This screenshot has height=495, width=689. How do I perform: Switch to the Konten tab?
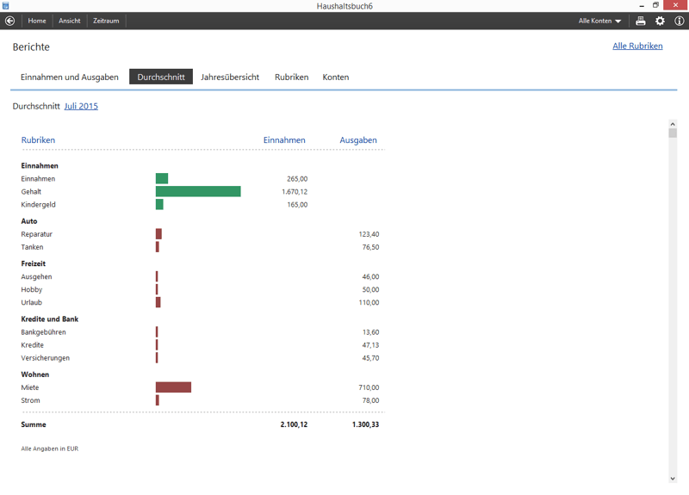tap(336, 77)
